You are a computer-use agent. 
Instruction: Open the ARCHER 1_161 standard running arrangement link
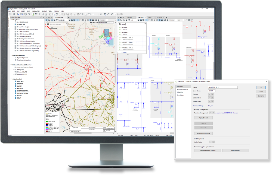(227, 113)
